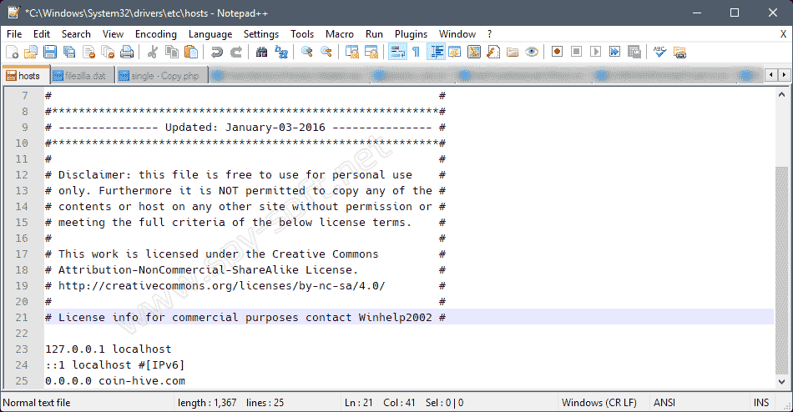
Task: Toggle Show All Characters pilcrow button
Action: point(416,52)
